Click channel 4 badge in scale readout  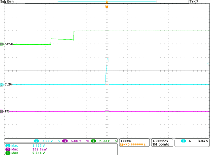93,141
